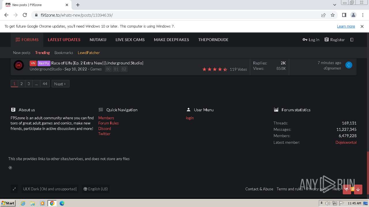Open the Chrome three-dot menu
369x207 pixels.
(x=362, y=15)
